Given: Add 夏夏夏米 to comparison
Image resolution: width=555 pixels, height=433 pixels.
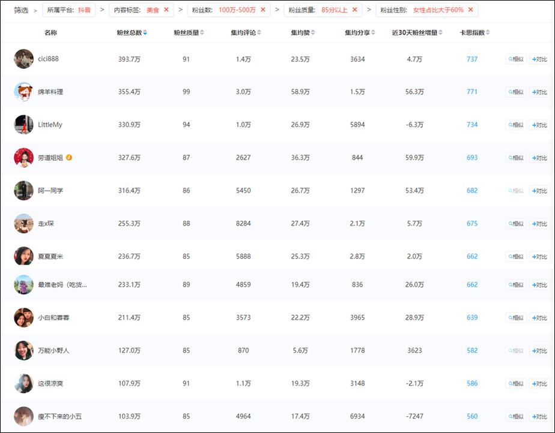Looking at the screenshot, I should pos(539,257).
